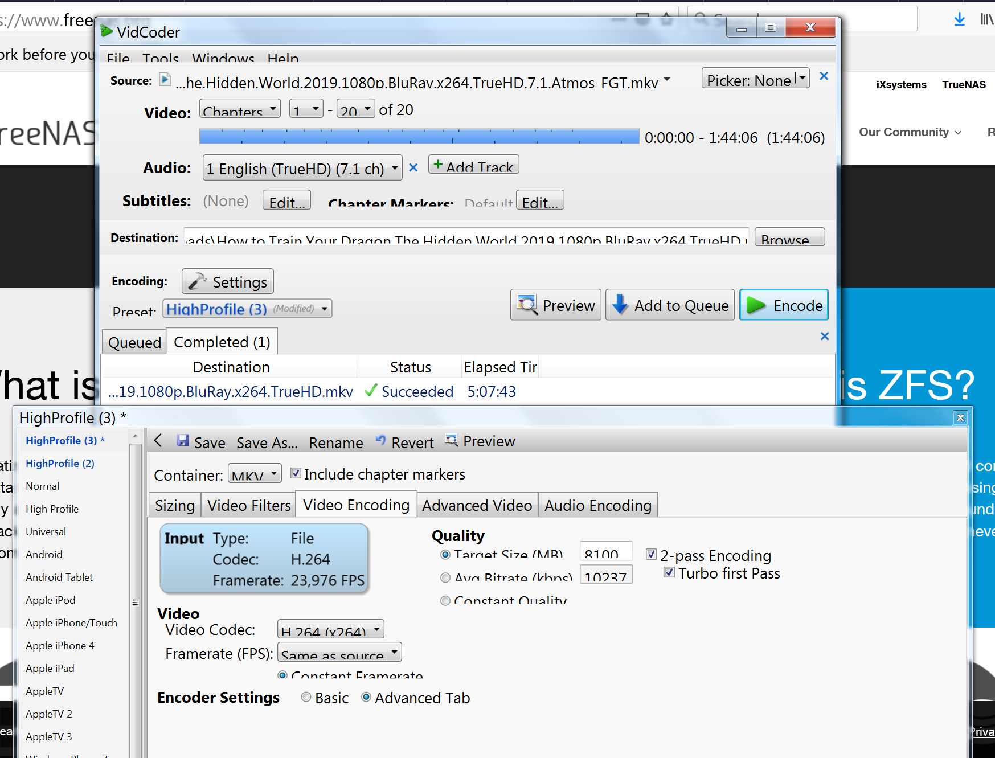This screenshot has height=758, width=995.
Task: Click the blue chapter range bar
Action: click(419, 136)
